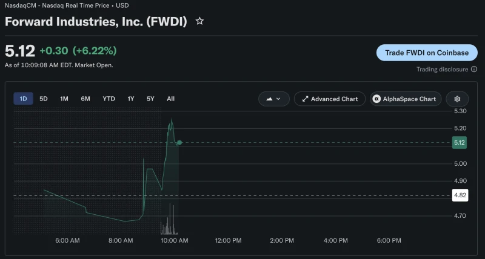This screenshot has height=259, width=485.
Task: Click the trading disclosure info icon
Action: [x=474, y=69]
